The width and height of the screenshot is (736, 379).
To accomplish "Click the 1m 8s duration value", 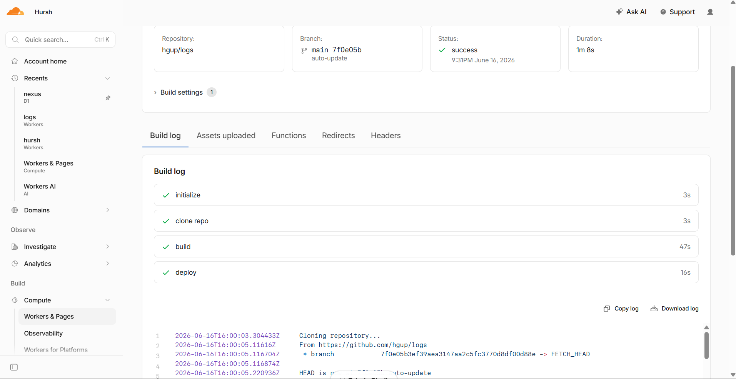I will pos(585,50).
